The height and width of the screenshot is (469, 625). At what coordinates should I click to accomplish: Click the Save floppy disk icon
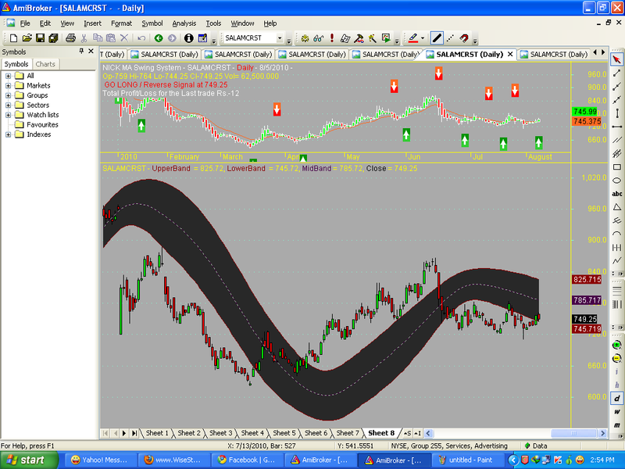click(x=40, y=38)
